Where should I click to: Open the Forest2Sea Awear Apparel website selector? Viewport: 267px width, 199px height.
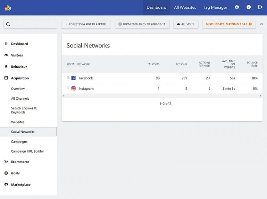pos(86,24)
